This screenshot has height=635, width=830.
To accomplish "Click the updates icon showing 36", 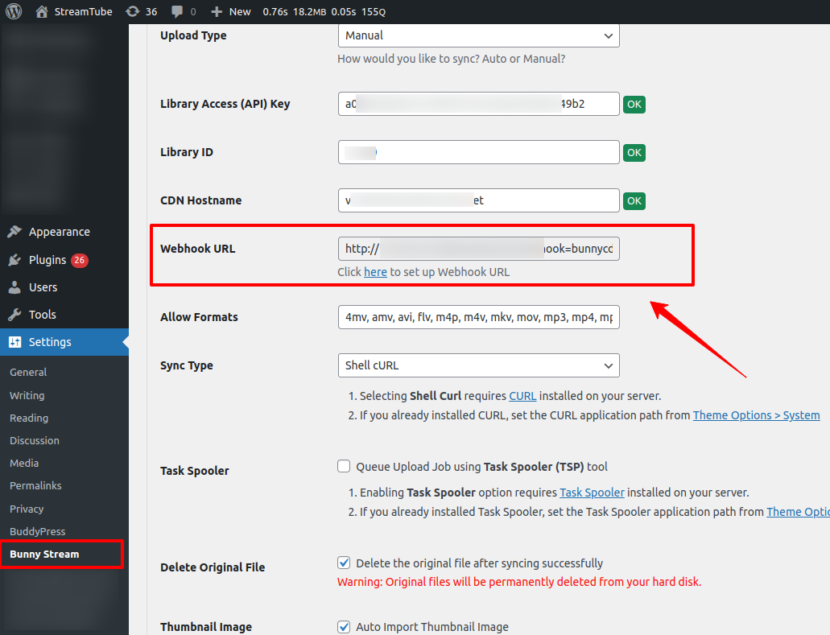I will click(x=132, y=11).
